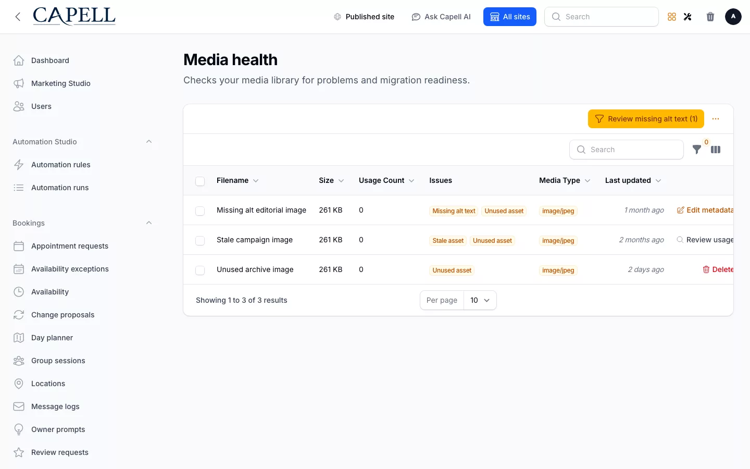The height and width of the screenshot is (469, 750).
Task: Click the All sites button
Action: click(510, 17)
